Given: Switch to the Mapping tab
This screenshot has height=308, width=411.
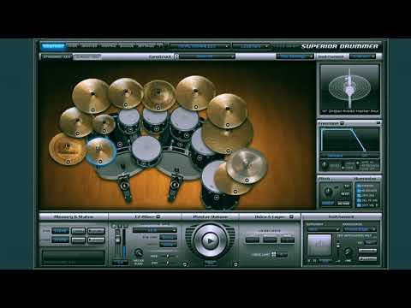Looking at the screenshot, I should 109,46.
